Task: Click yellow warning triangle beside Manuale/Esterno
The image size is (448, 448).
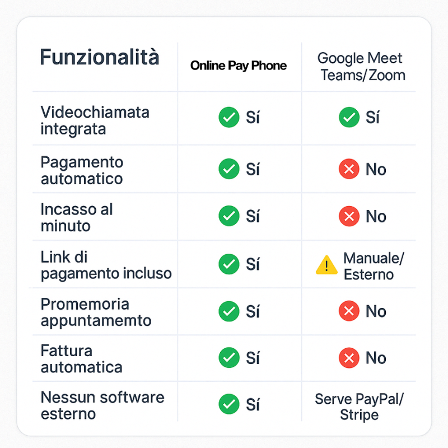Action: (326, 265)
